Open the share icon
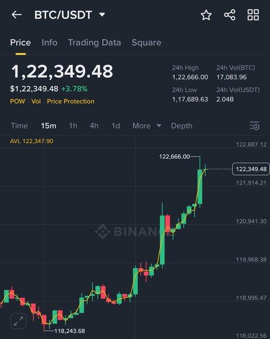This screenshot has height=339, width=270. pos(230,15)
